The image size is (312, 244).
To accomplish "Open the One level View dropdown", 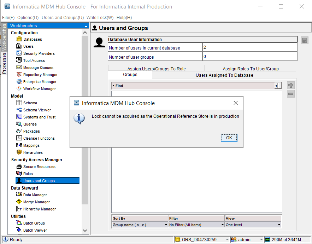I will [253, 225].
